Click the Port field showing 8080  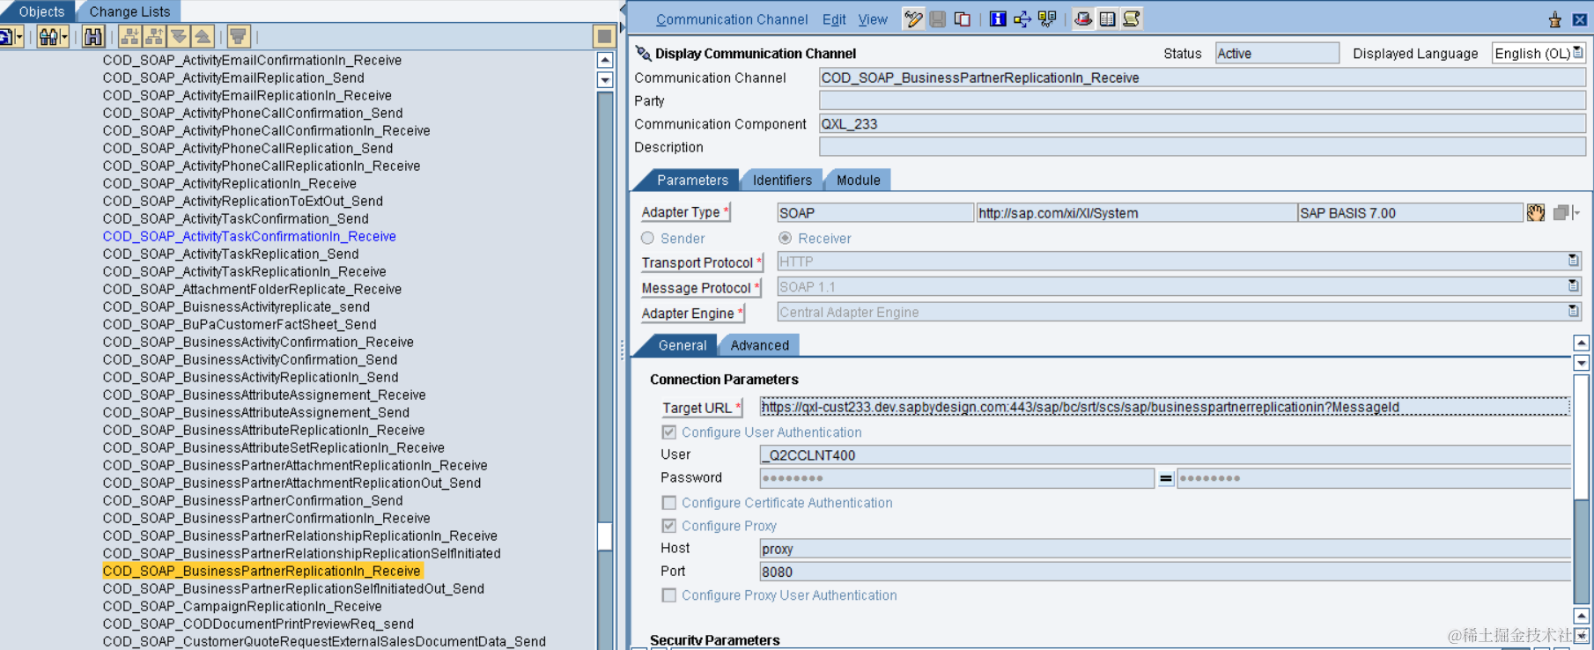(x=1164, y=572)
